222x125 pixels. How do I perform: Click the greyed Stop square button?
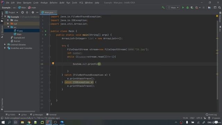204,8
